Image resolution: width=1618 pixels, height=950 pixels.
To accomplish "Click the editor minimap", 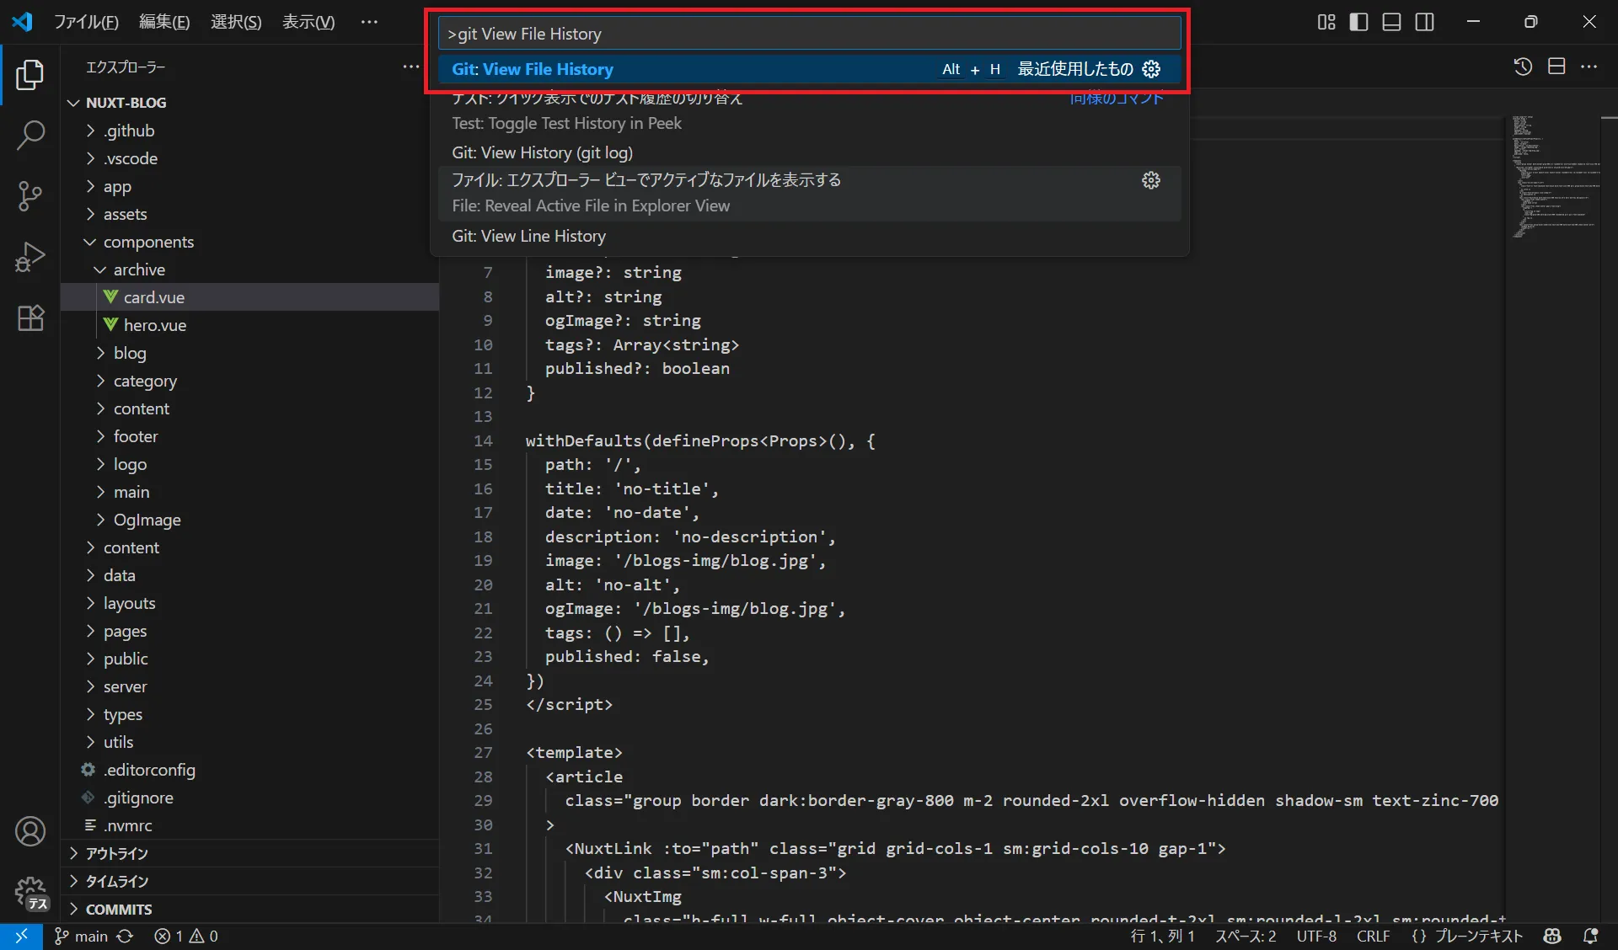I will click(x=1556, y=177).
